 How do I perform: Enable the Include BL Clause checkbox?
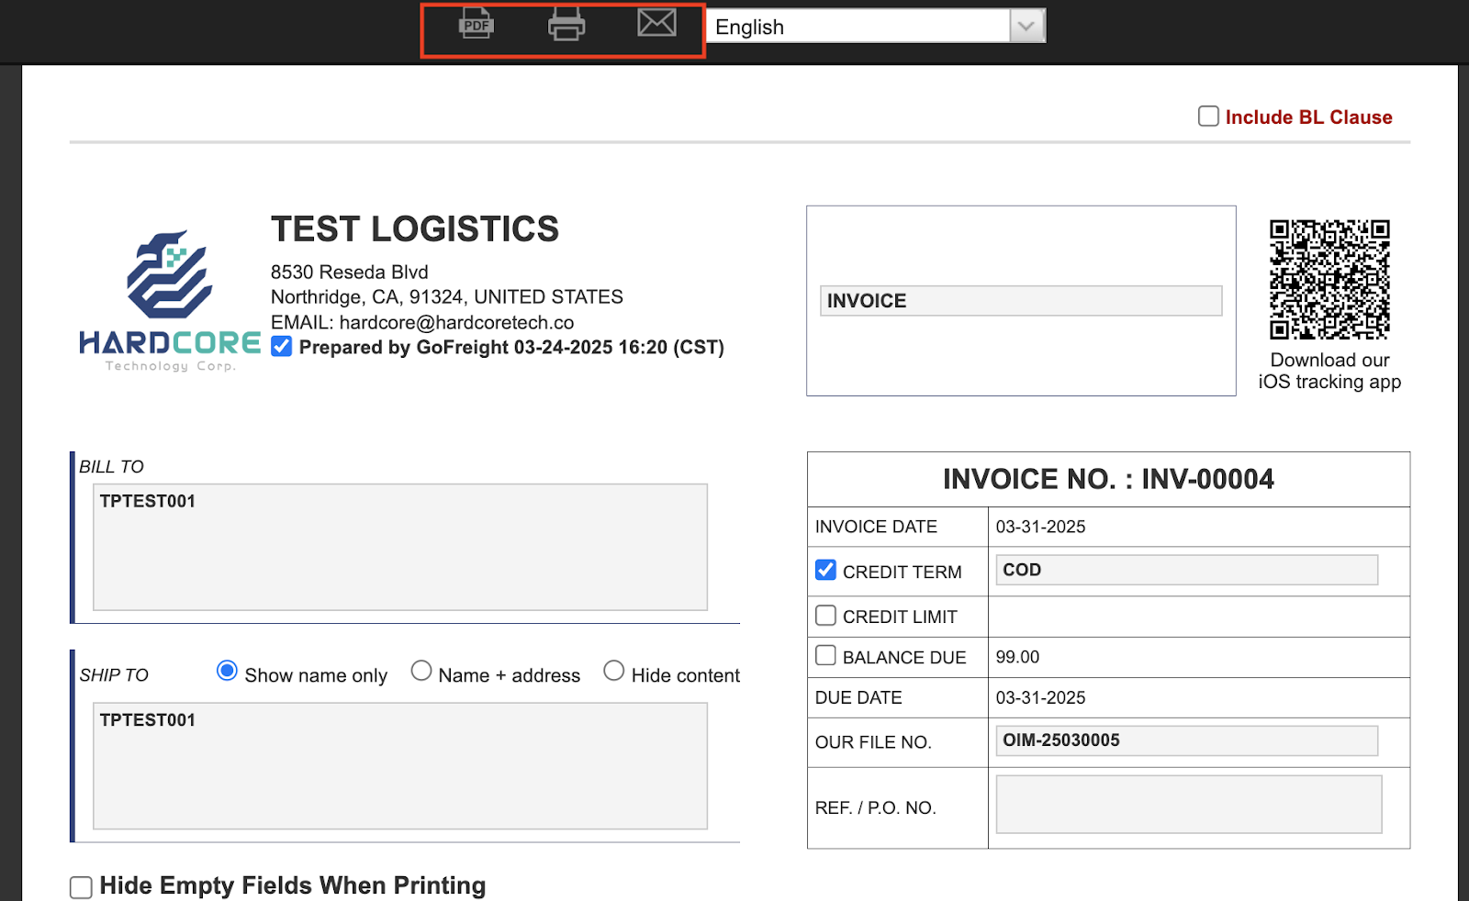pos(1208,116)
